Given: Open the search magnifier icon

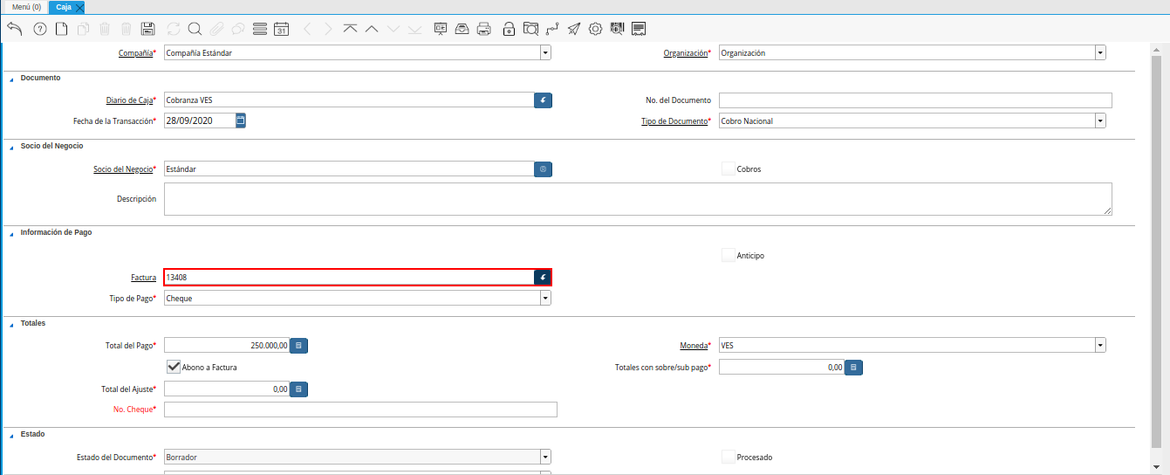Looking at the screenshot, I should 195,29.
